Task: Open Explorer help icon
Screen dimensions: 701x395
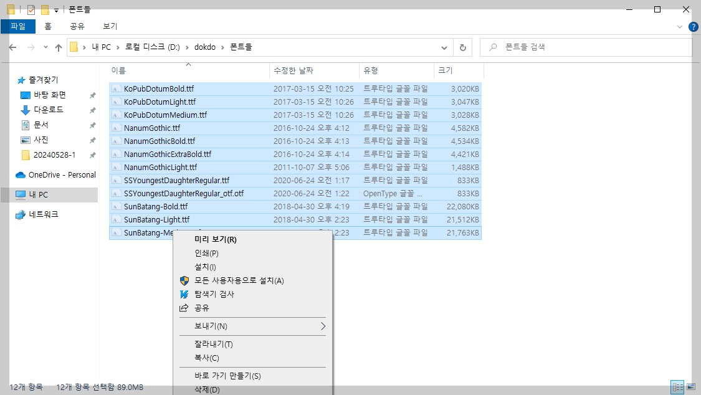Action: (694, 27)
